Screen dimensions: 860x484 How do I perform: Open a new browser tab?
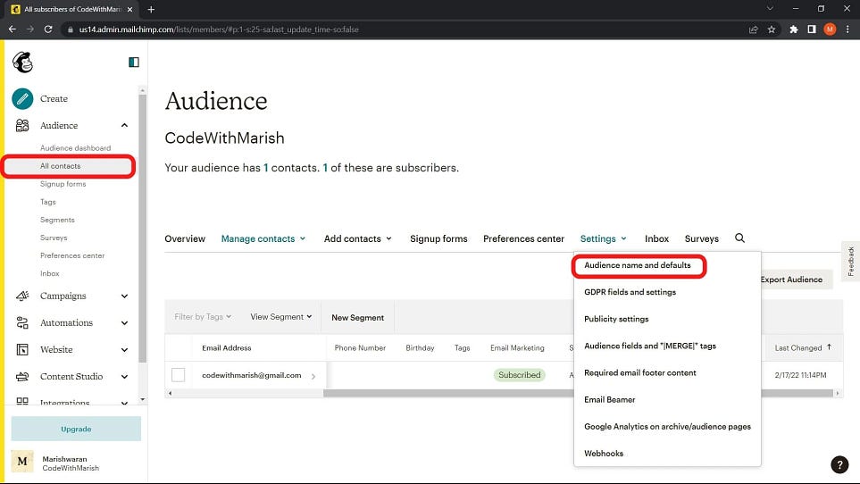coord(151,9)
